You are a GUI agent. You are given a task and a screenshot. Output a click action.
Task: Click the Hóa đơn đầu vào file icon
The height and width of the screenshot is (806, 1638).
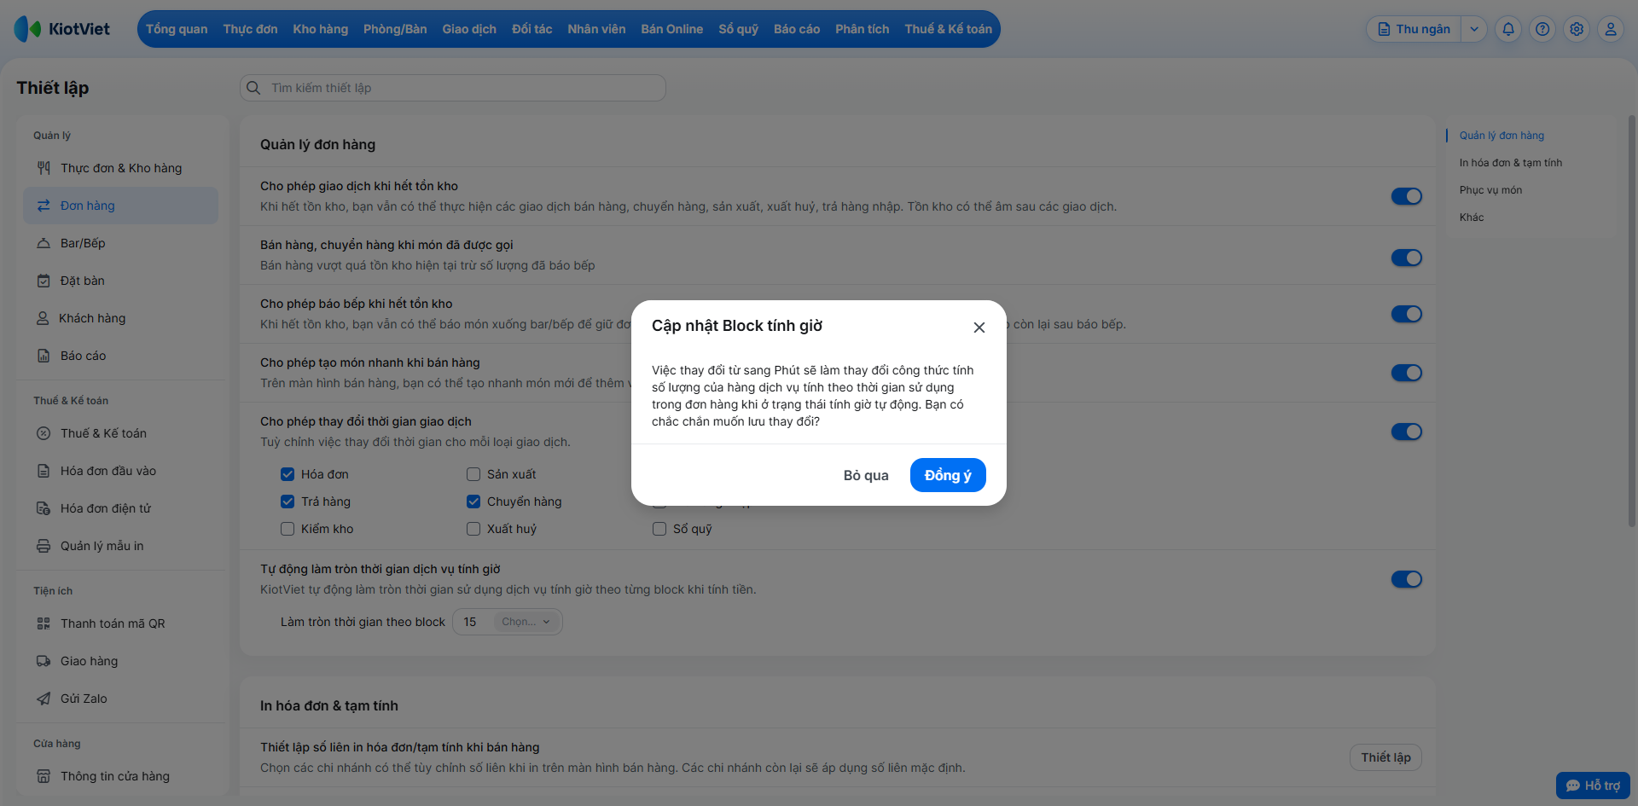pyautogui.click(x=44, y=471)
